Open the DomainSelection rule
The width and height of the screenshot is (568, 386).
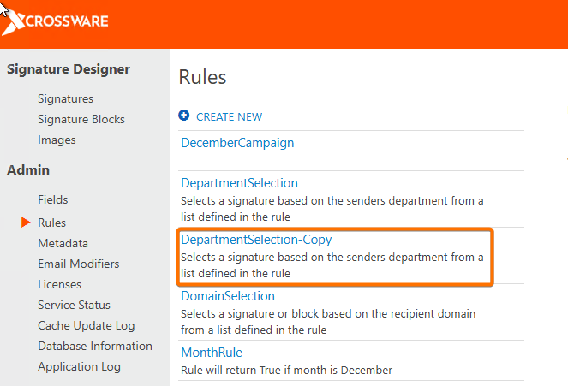click(228, 296)
